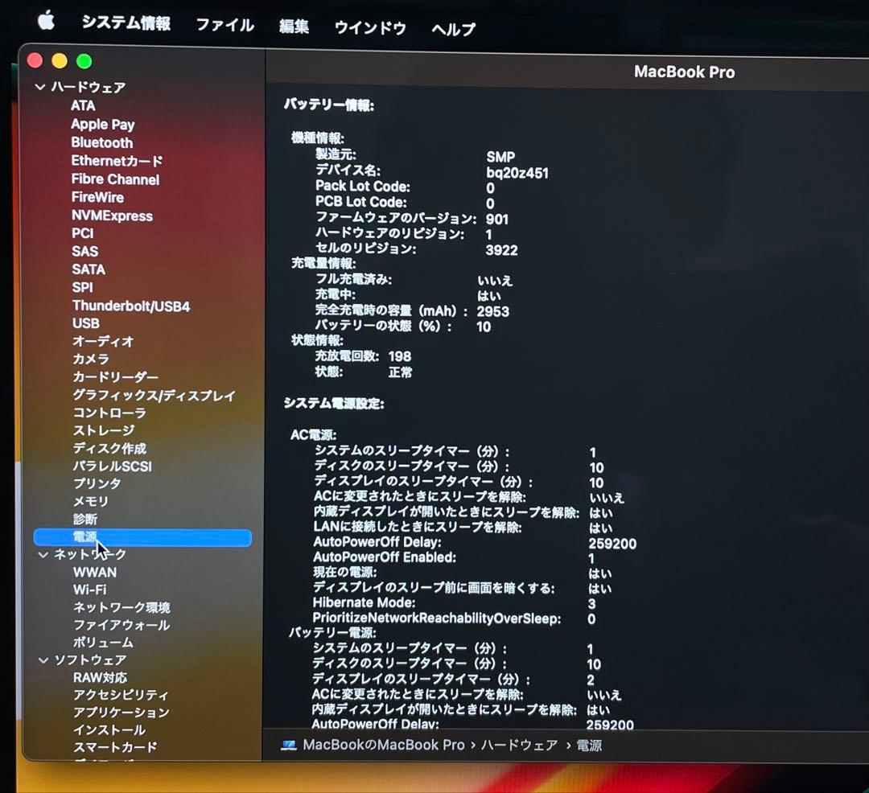
Task: Select オーディオ in the sidebar
Action: point(103,342)
